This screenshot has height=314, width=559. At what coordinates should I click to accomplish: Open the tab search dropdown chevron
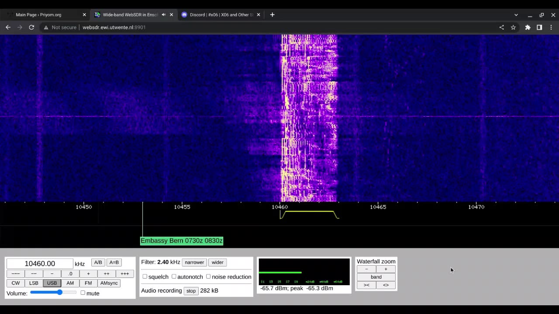tap(516, 14)
